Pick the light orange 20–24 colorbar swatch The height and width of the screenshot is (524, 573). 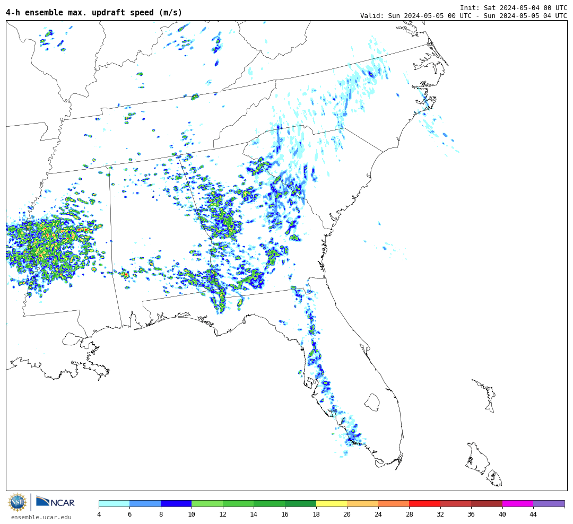pyautogui.click(x=362, y=504)
